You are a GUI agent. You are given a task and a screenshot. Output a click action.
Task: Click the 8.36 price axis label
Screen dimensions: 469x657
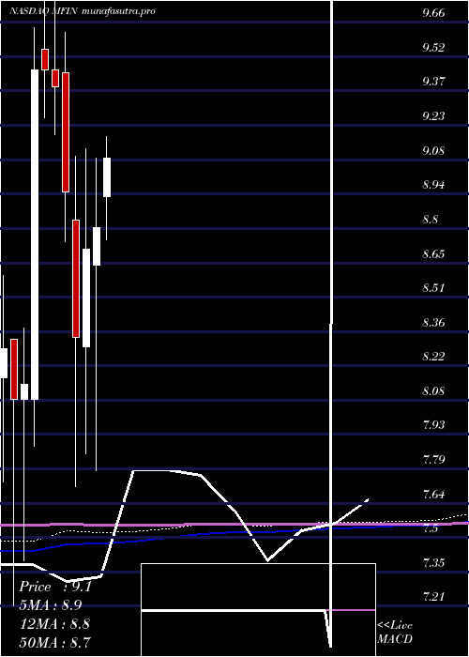click(x=433, y=323)
